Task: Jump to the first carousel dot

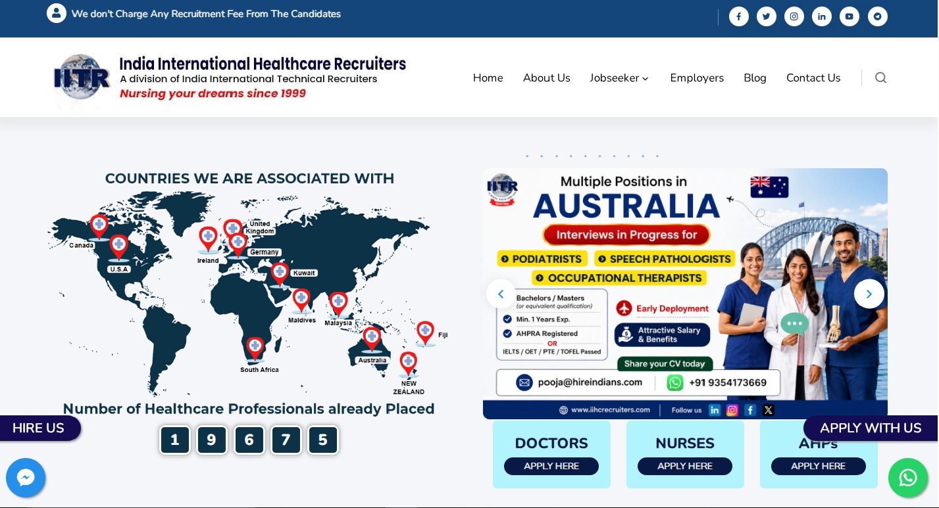Action: [527, 156]
